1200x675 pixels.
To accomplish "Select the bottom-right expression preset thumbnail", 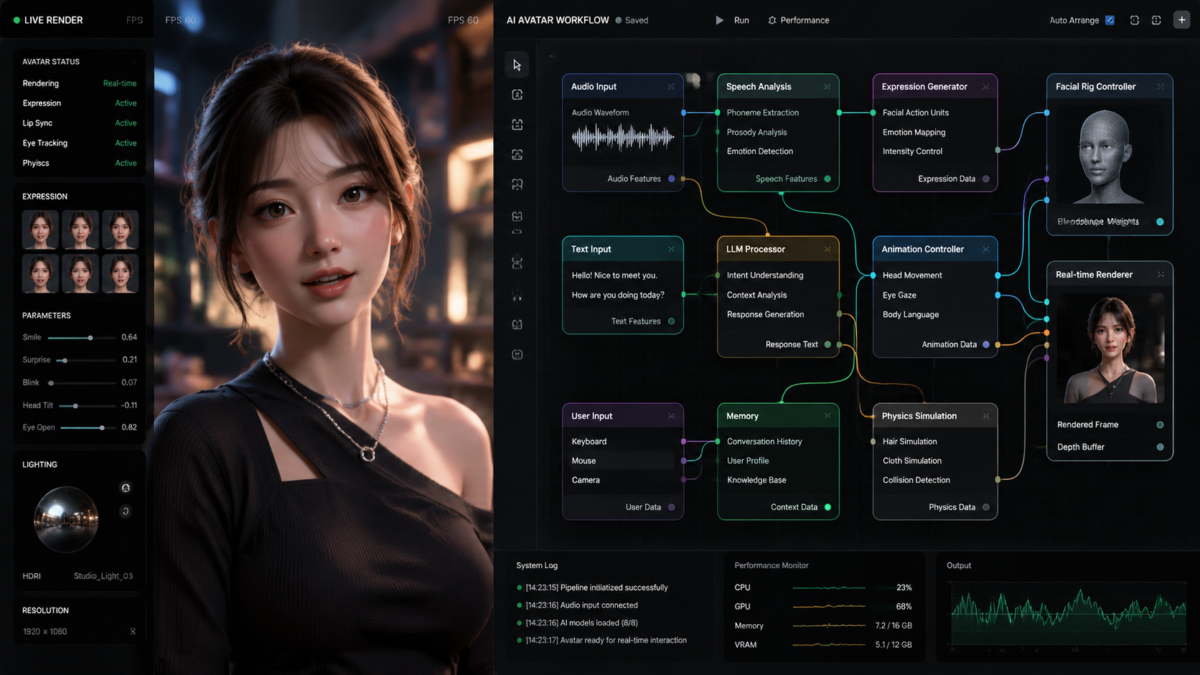I will click(121, 273).
